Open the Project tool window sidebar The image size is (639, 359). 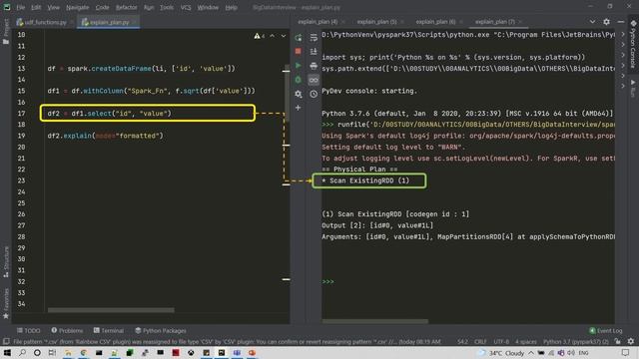click(x=6, y=32)
